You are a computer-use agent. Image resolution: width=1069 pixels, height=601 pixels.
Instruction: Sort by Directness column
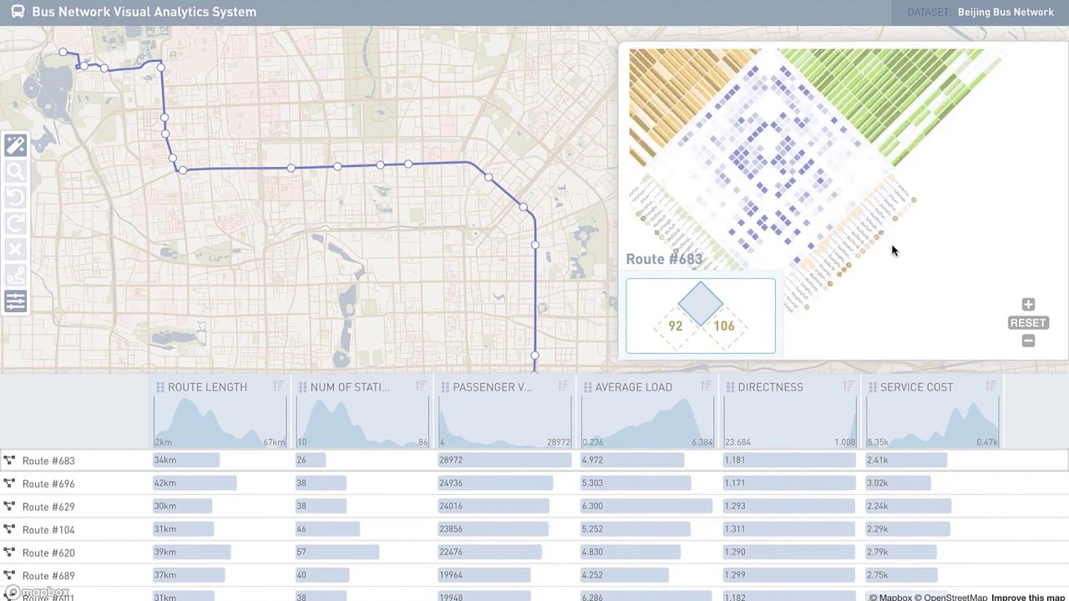(x=848, y=386)
